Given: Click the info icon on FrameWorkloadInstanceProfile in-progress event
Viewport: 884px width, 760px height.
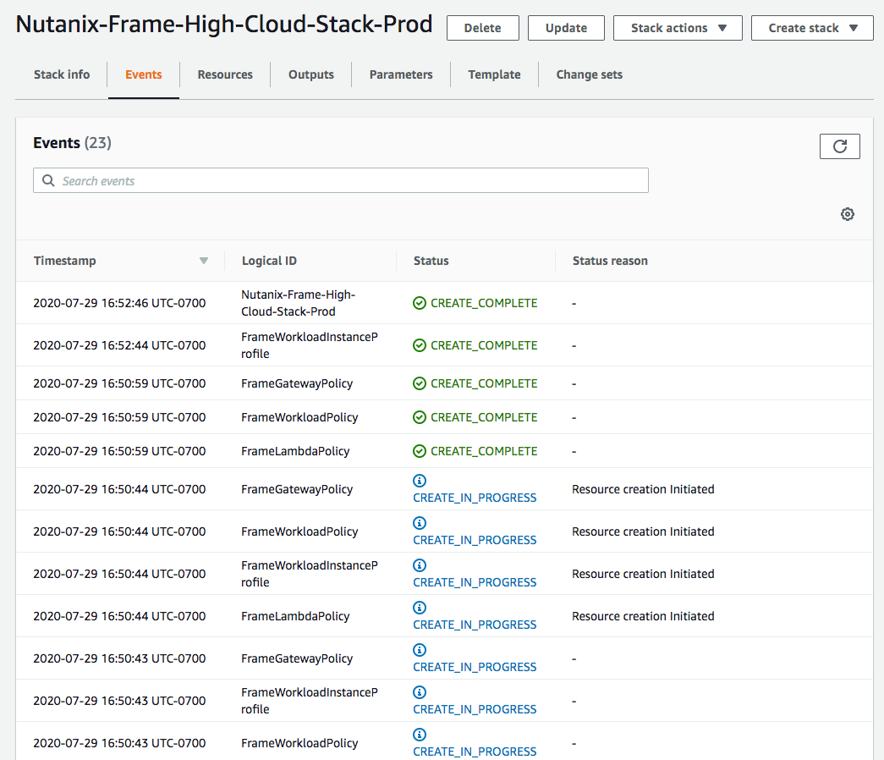Looking at the screenshot, I should 420,565.
